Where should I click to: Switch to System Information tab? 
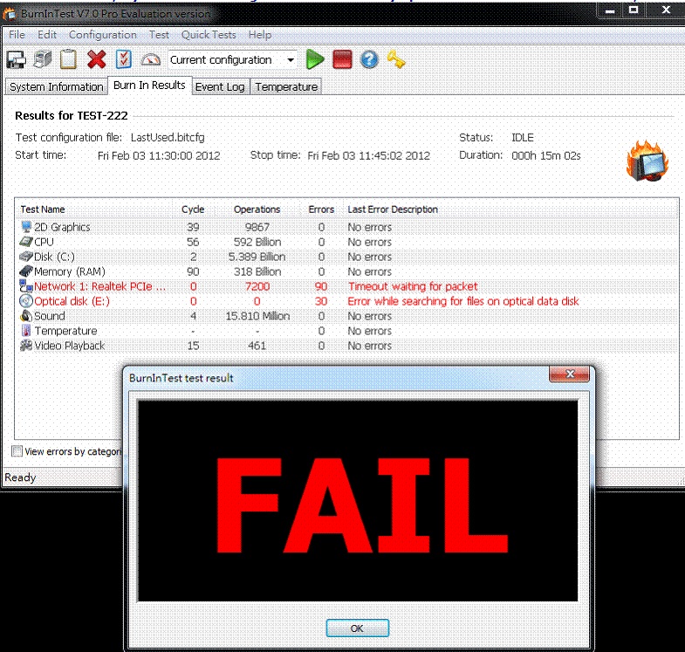coord(57,86)
